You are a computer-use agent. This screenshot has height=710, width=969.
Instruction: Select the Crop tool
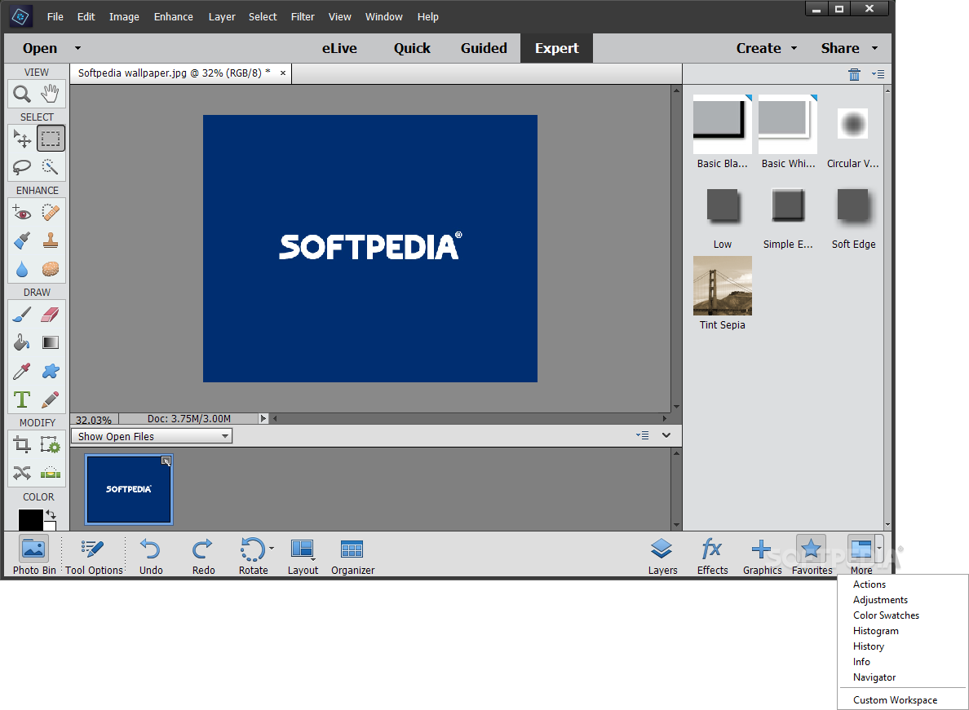point(22,444)
